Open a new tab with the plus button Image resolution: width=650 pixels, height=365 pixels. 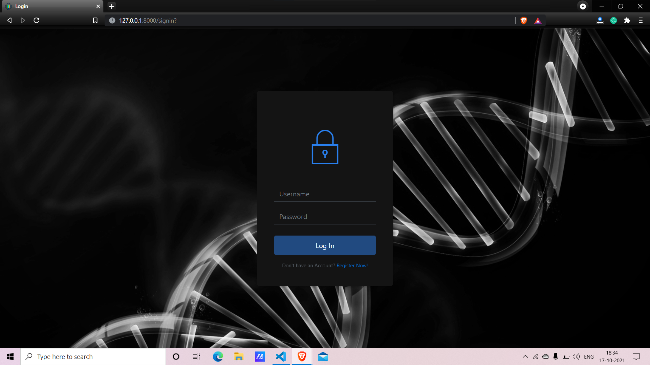[x=112, y=6]
